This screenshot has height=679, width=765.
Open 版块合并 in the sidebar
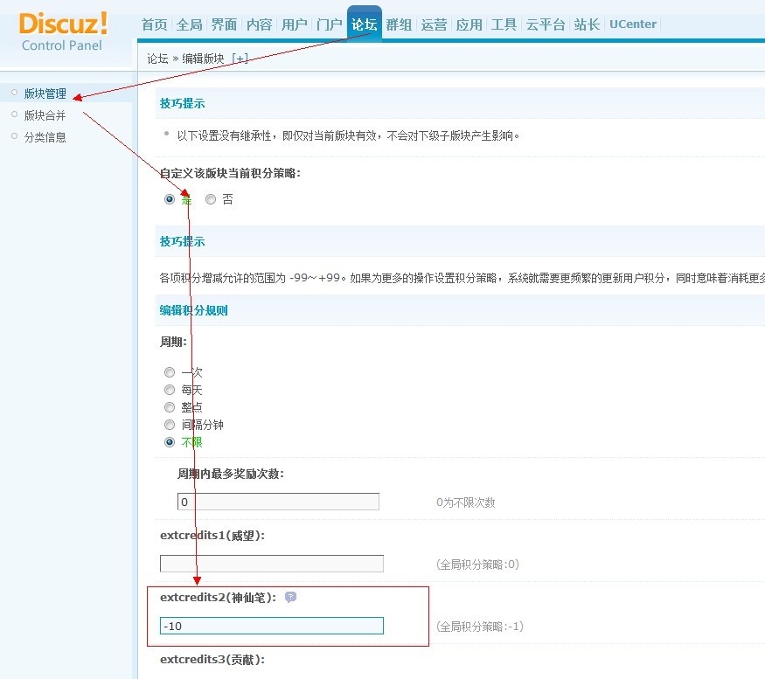45,115
